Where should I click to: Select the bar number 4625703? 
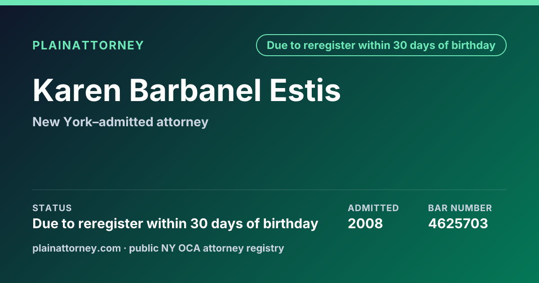[458, 223]
